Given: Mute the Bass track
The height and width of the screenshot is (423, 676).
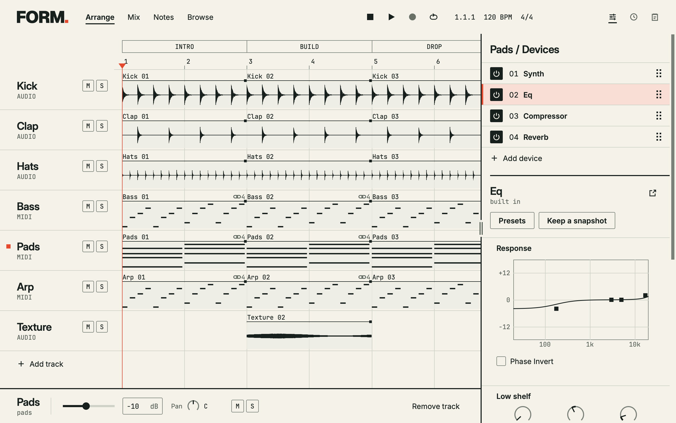Looking at the screenshot, I should coord(88,206).
